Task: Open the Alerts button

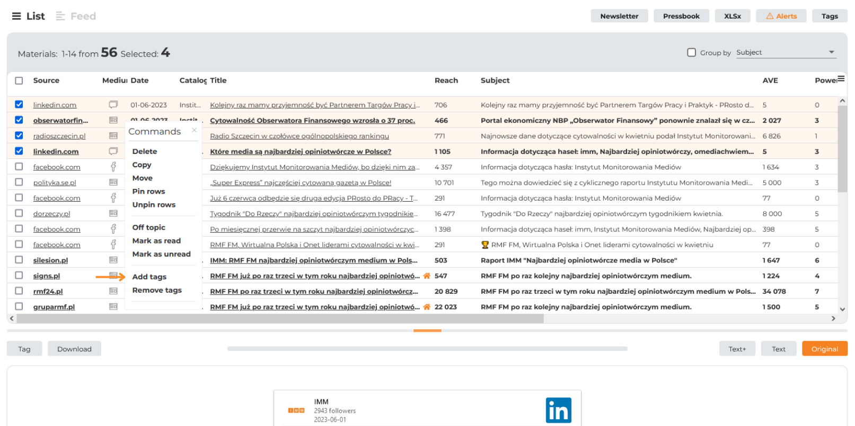Action: coord(781,16)
